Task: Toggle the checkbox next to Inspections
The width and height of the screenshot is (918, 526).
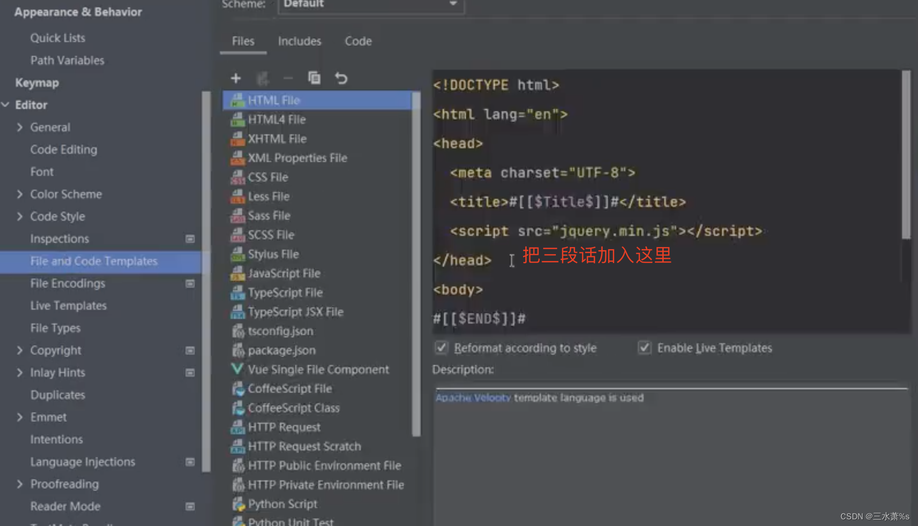Action: (x=190, y=239)
